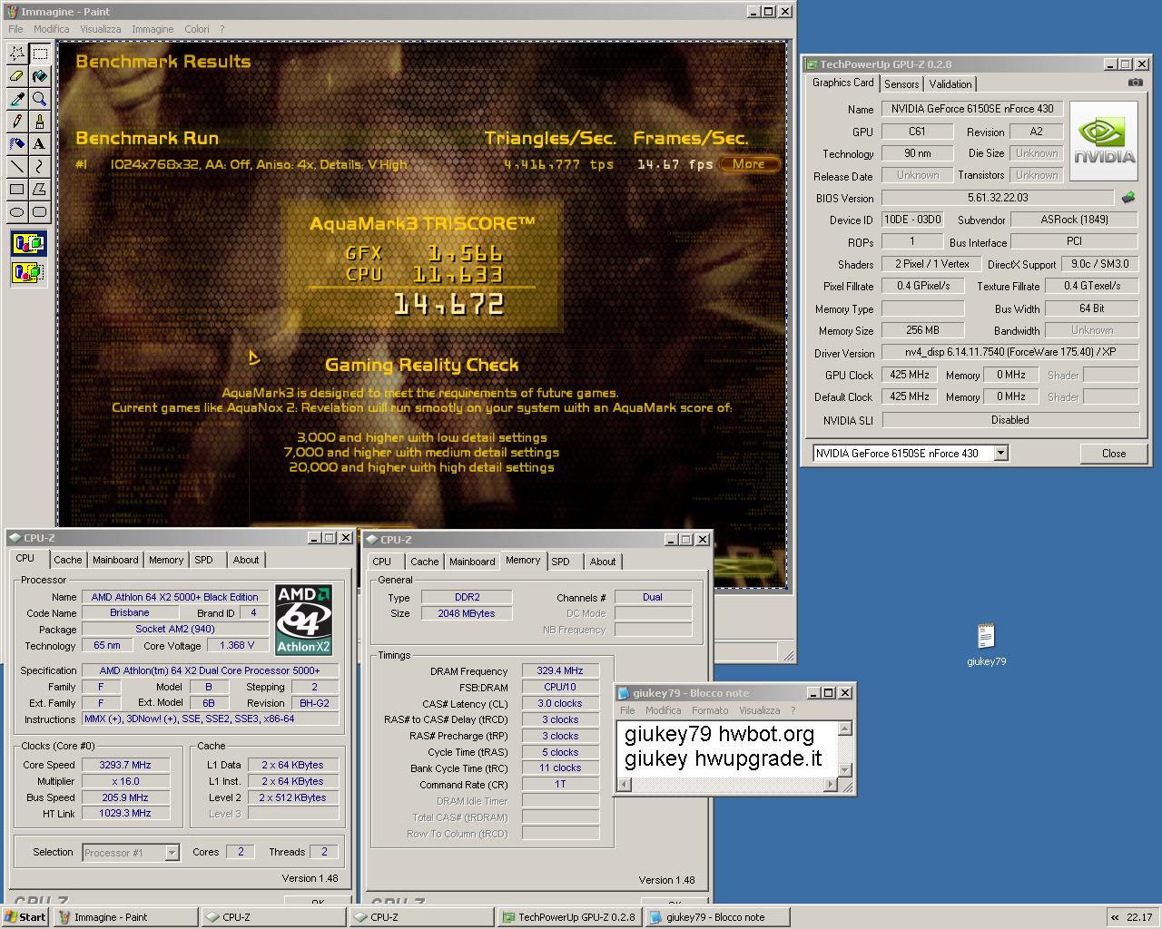Viewport: 1162px width, 929px height.
Task: Choose the Curve tool in Paint
Action: 40,167
